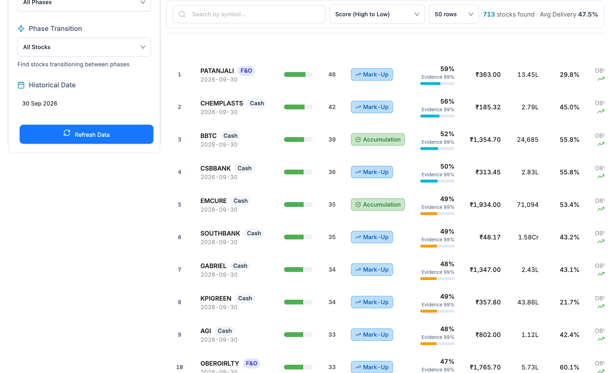Image resolution: width=612 pixels, height=373 pixels.
Task: Click the refresh icon in Refresh Data
Action: click(x=67, y=133)
